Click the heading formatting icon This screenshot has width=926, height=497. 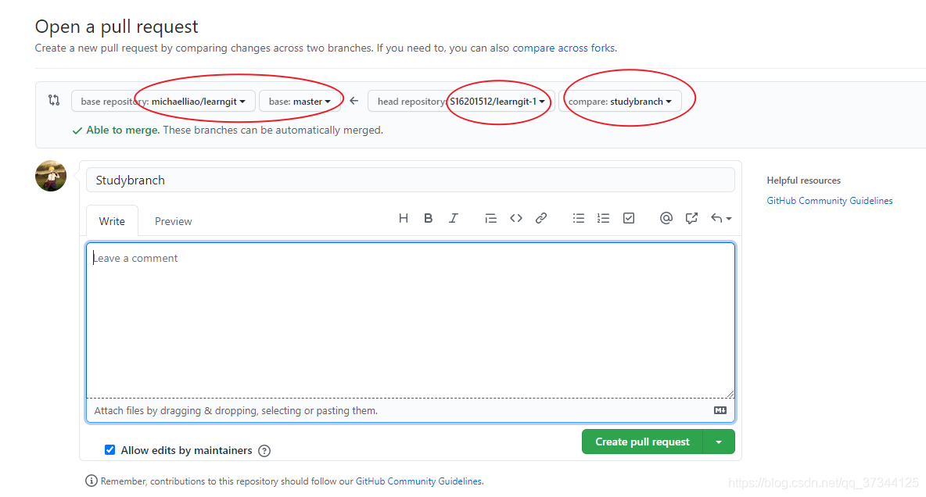point(404,218)
